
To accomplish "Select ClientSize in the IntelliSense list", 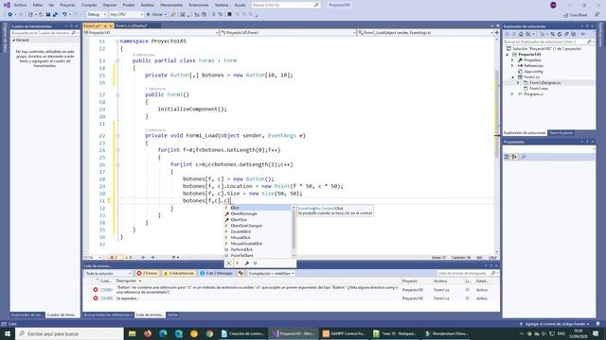I will pos(258,220).
